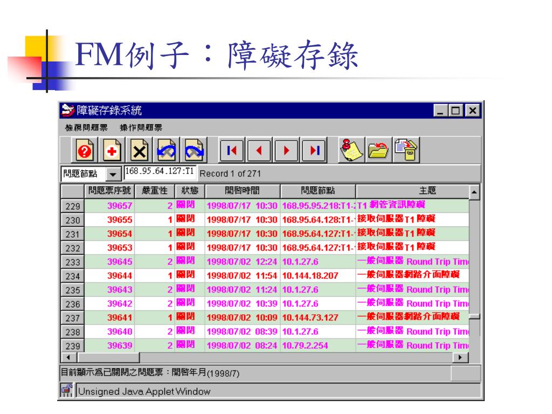Click the 168.95.64.127:T1 input field

(160, 172)
